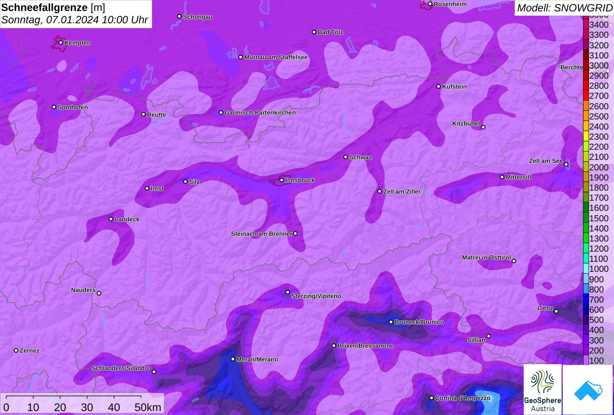The height and width of the screenshot is (415, 614).
Task: Click the Kitzbühel marker dot
Action: point(483,127)
